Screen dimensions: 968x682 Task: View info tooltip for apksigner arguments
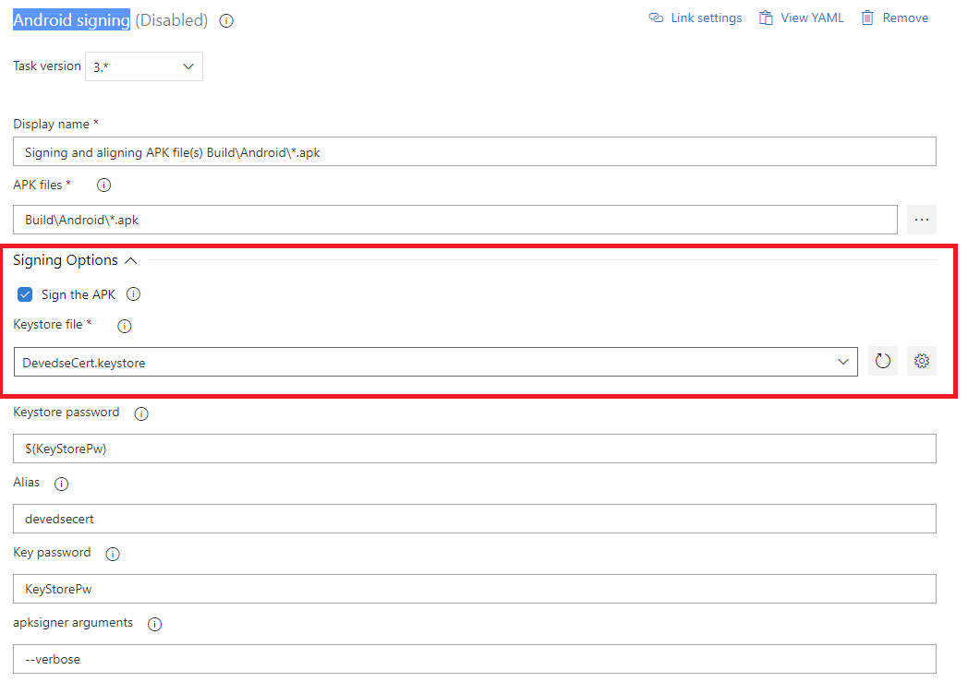point(154,624)
